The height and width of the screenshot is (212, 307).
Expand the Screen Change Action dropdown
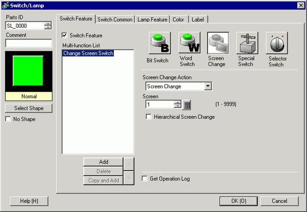[208, 86]
